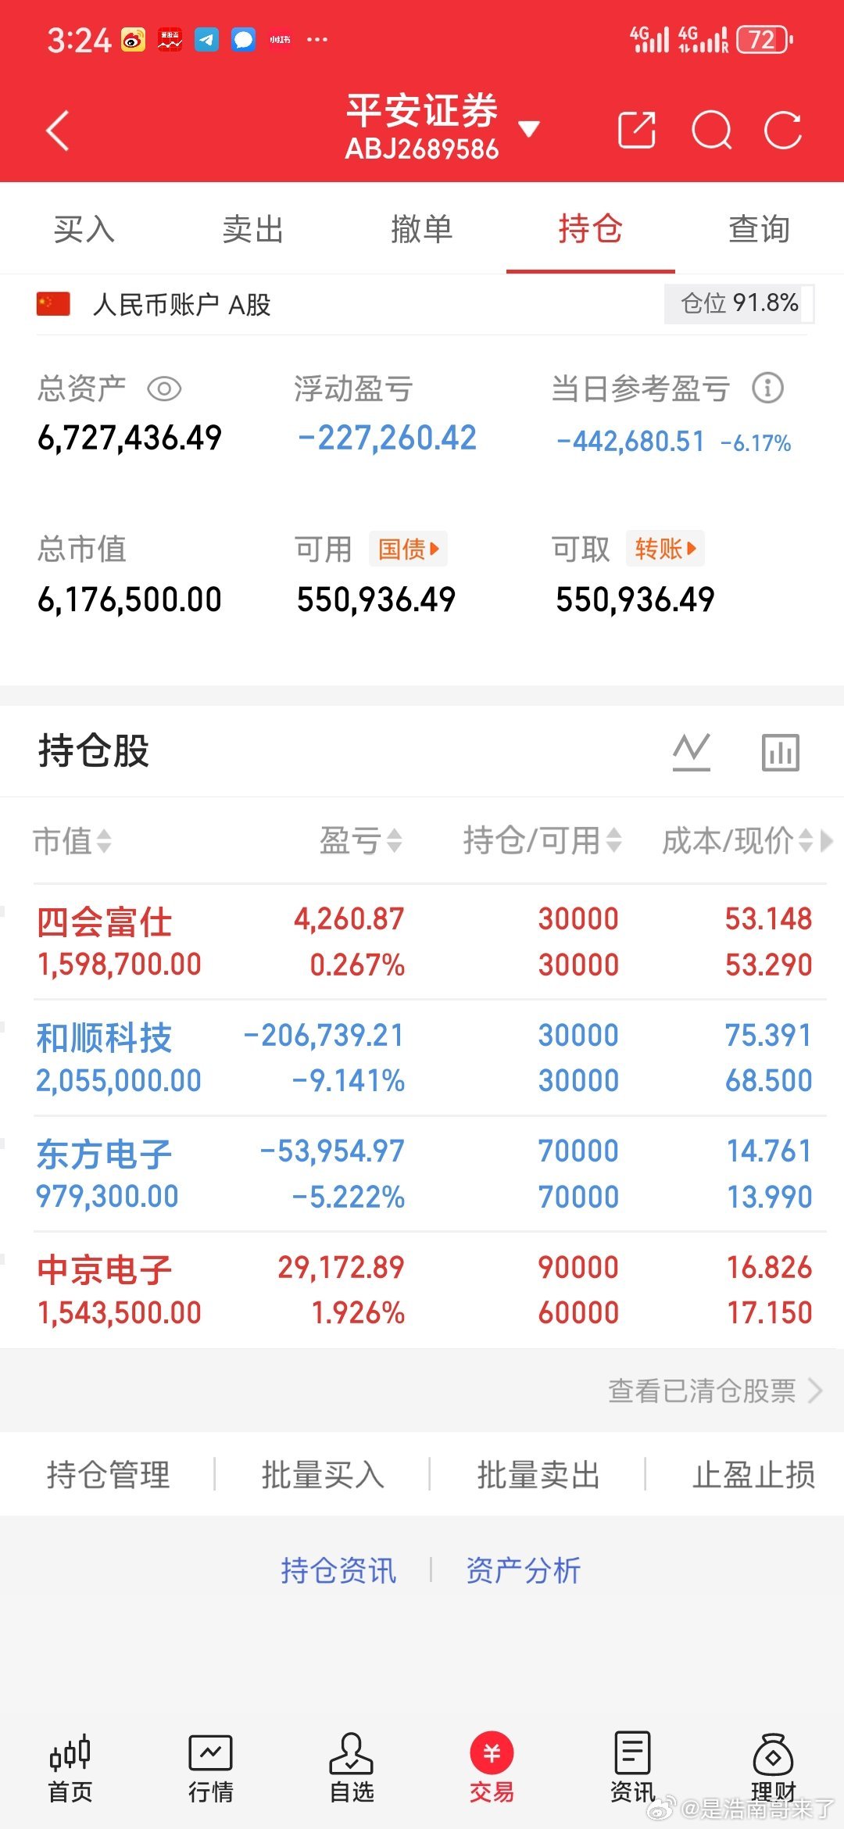Open the search magnifier icon
The height and width of the screenshot is (1829, 844).
[712, 130]
